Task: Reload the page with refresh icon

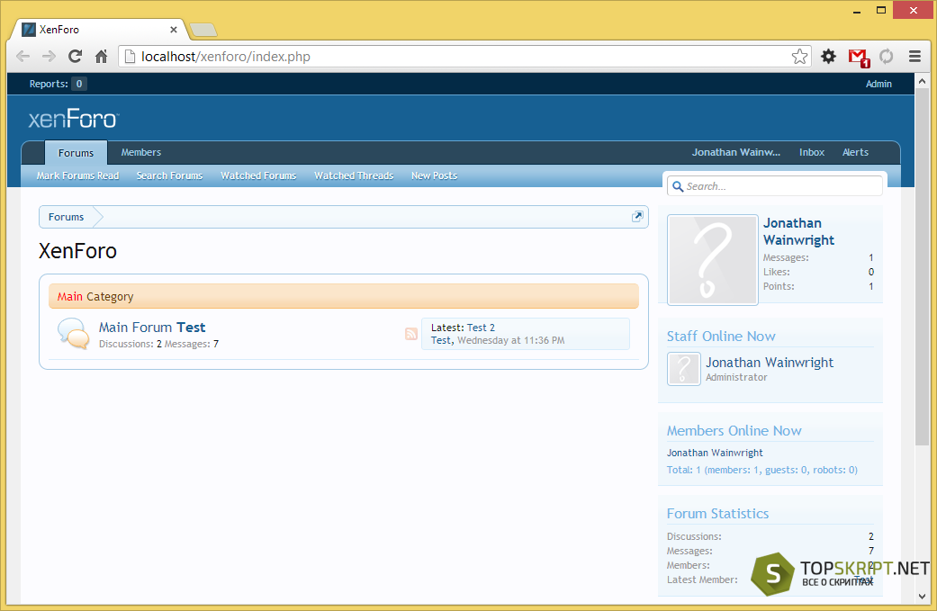Action: [x=76, y=56]
